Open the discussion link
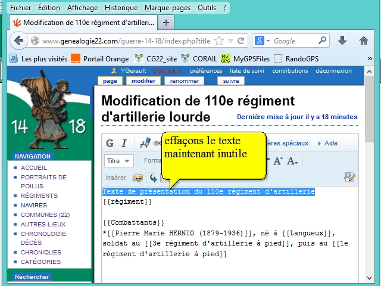This screenshot has height=286, width=381. (167, 70)
